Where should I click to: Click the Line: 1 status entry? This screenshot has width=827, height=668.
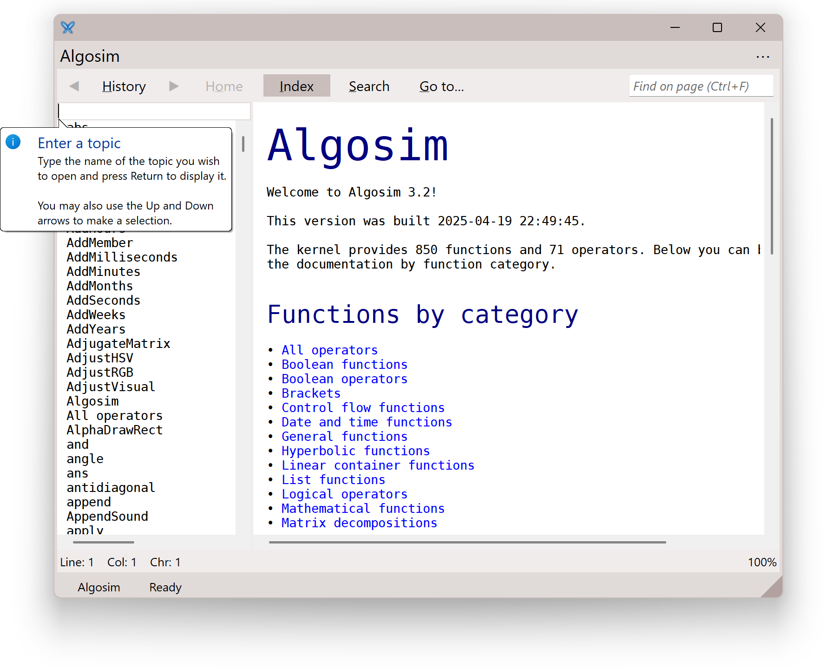77,562
